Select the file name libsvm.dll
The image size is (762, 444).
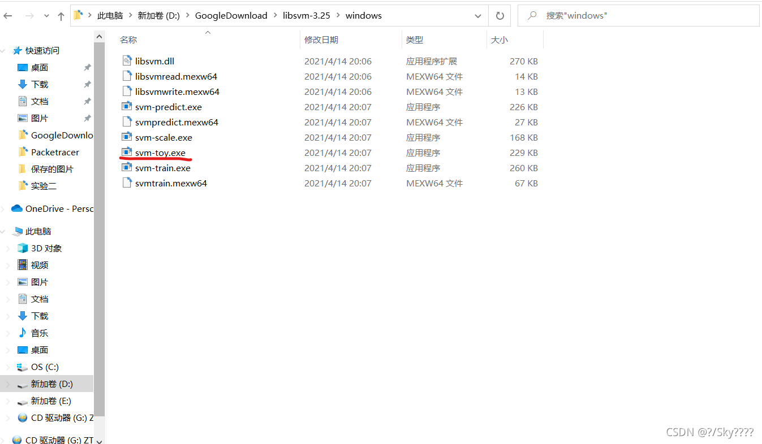tap(155, 61)
